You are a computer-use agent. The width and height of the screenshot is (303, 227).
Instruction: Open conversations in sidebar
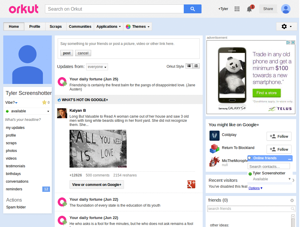(17, 181)
